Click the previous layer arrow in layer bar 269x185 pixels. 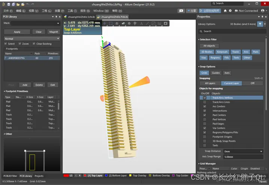[x=76, y=176]
